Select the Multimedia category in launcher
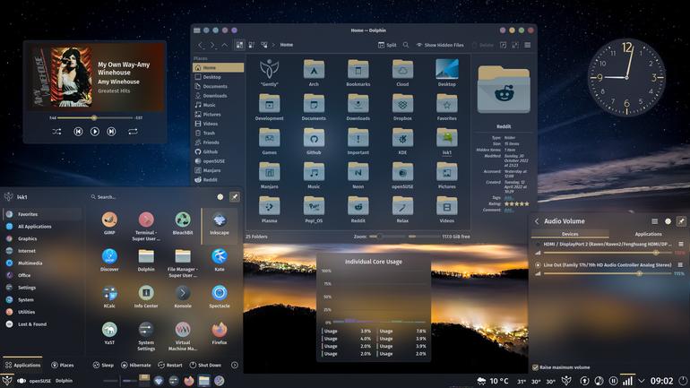The width and height of the screenshot is (690, 388). (x=30, y=263)
